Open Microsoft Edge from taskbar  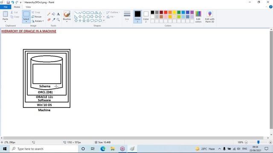click(x=103, y=149)
